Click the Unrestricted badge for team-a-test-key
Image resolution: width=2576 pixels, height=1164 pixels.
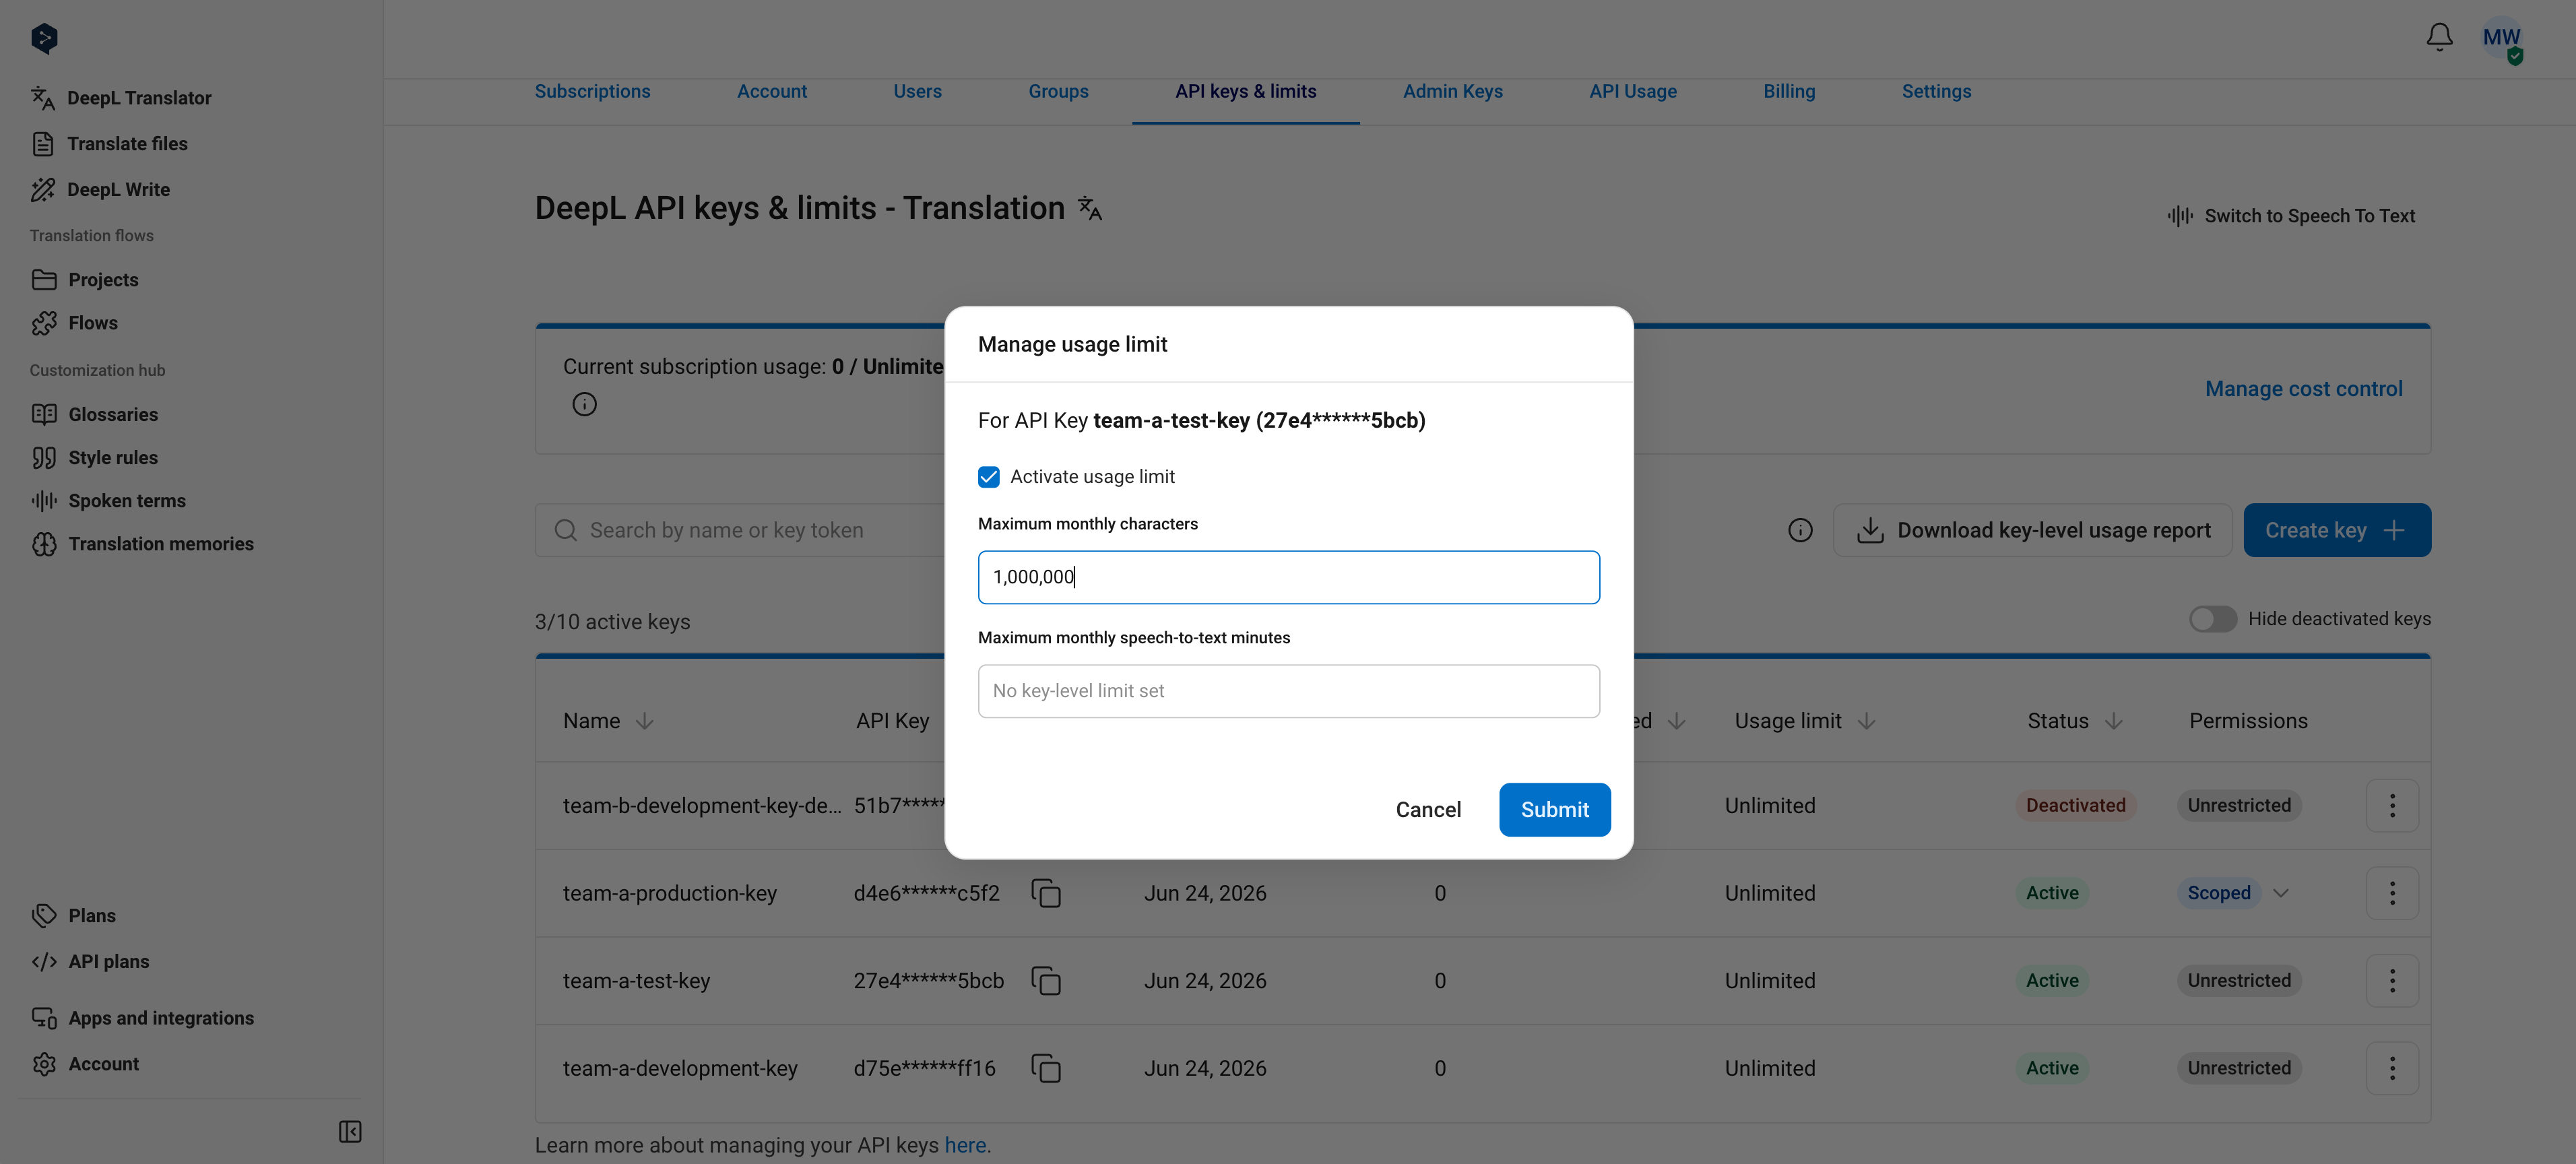2238,981
